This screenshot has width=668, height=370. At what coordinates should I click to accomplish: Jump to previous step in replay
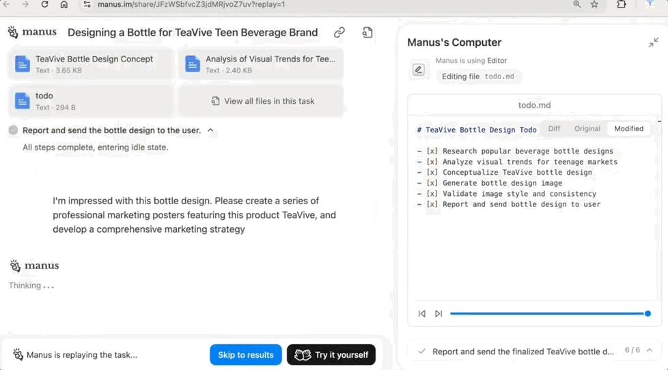421,314
